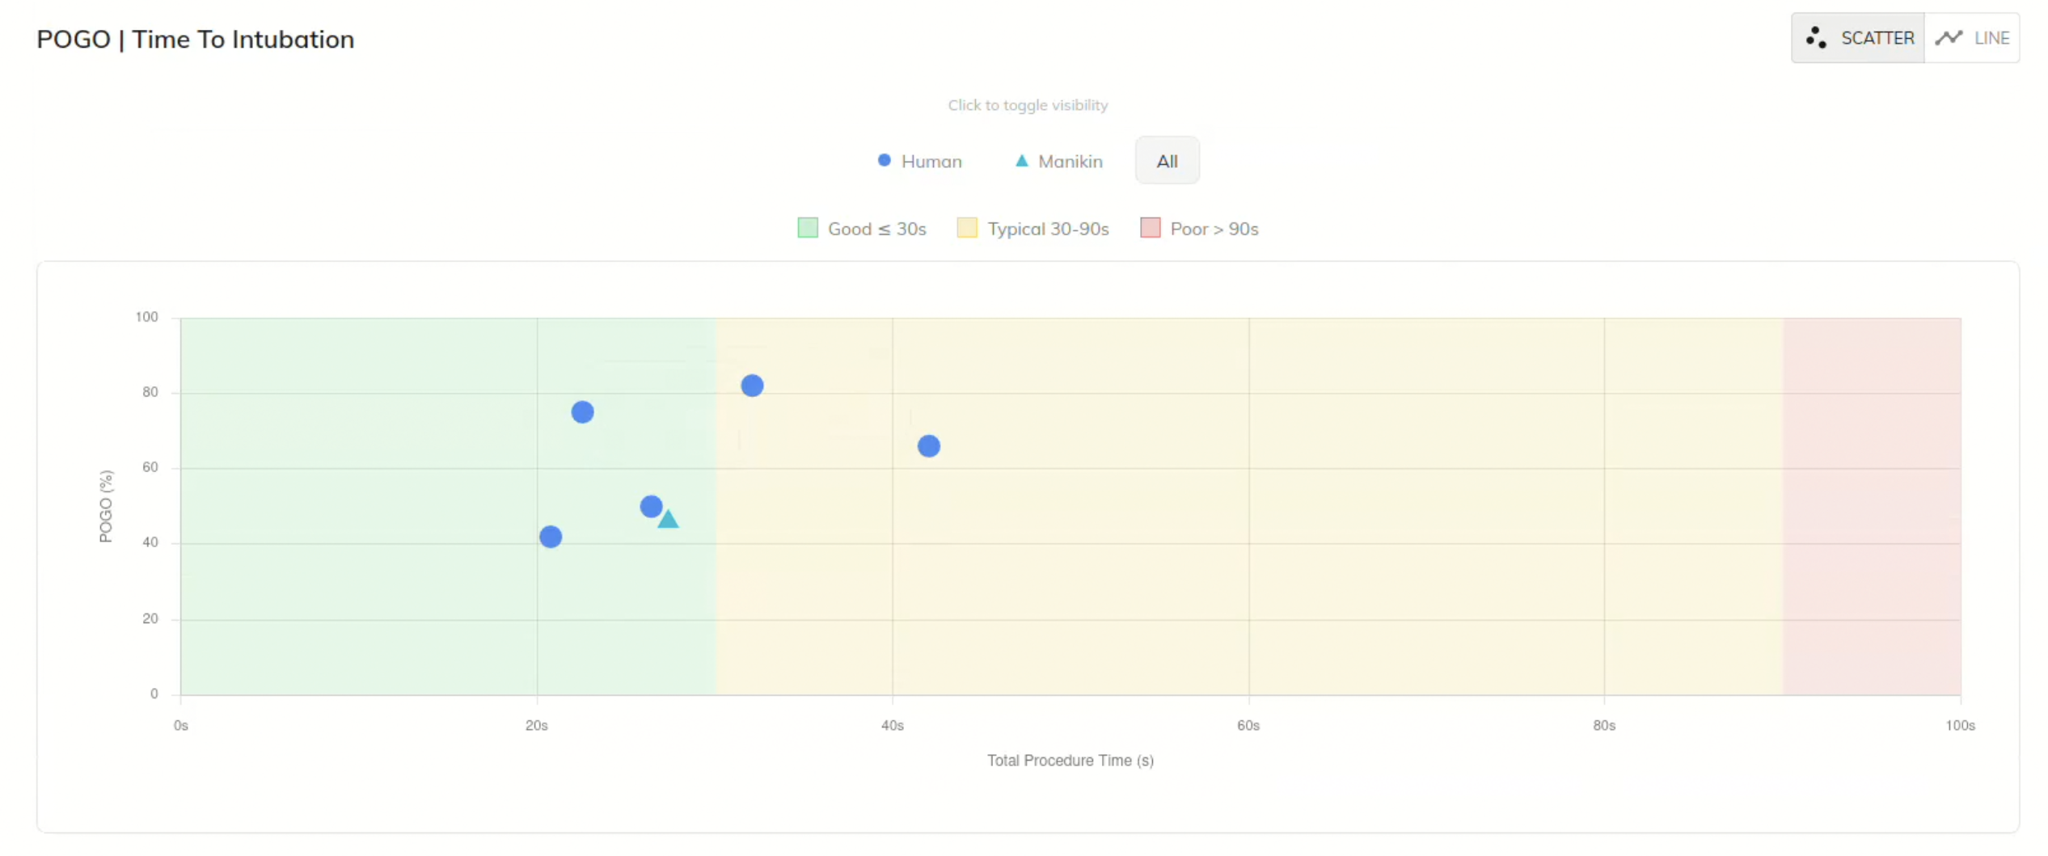Click the LINE chart view icon
Screen dimensions: 2048x856
point(1949,37)
